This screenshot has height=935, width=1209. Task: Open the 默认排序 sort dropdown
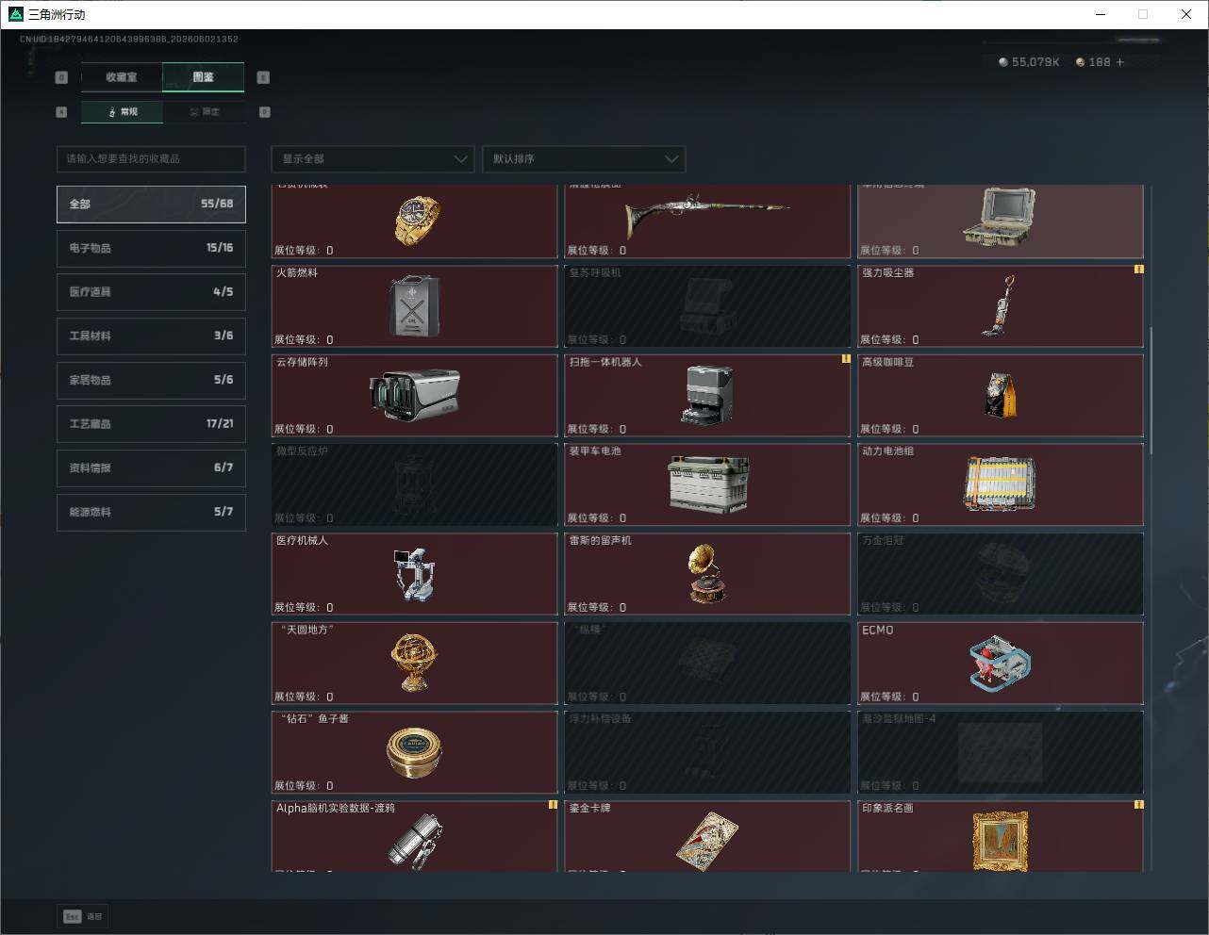pyautogui.click(x=584, y=158)
